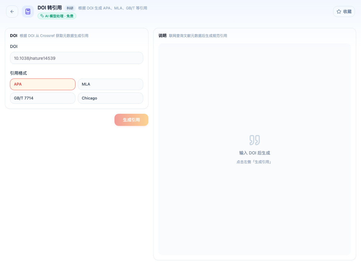Click the DOI 转引用 page title
Screen dimensions: 361x273
49,8
